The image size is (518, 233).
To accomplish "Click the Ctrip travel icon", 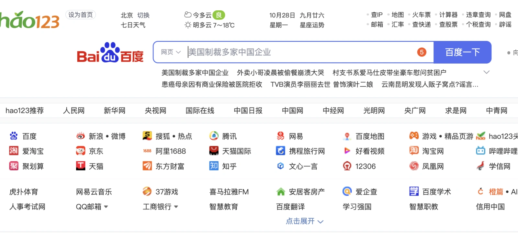I will pyautogui.click(x=280, y=151).
